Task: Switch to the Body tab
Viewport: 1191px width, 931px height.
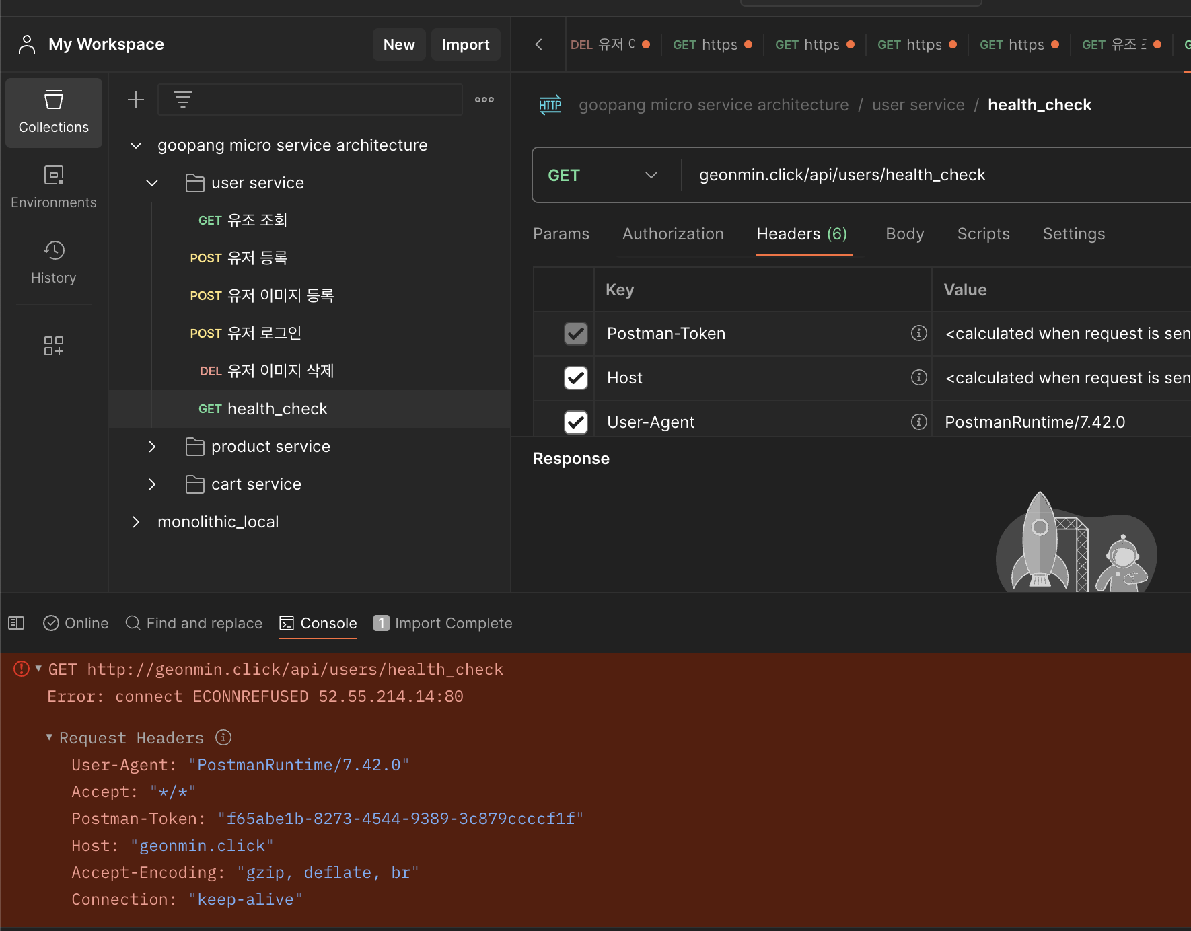Action: pos(905,234)
